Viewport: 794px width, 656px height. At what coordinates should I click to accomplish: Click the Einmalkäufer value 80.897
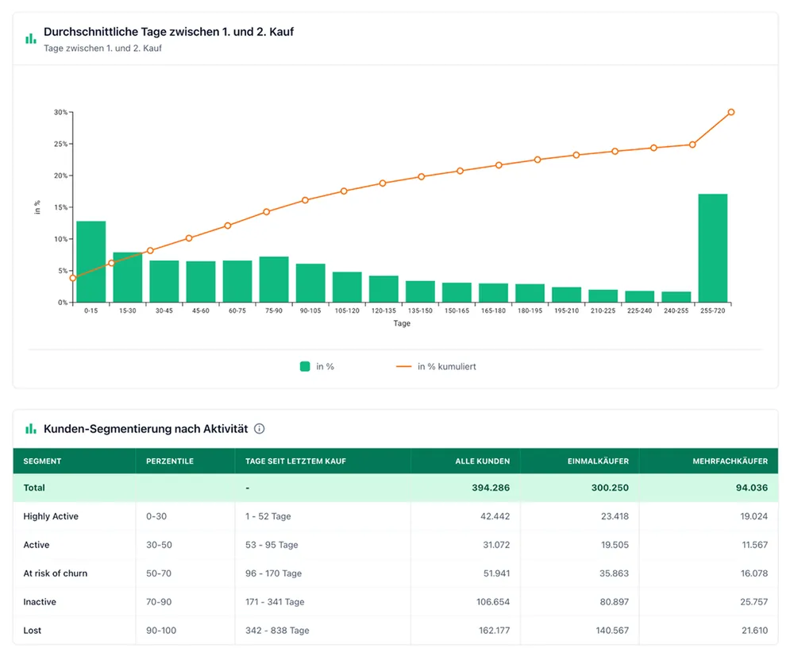click(615, 602)
